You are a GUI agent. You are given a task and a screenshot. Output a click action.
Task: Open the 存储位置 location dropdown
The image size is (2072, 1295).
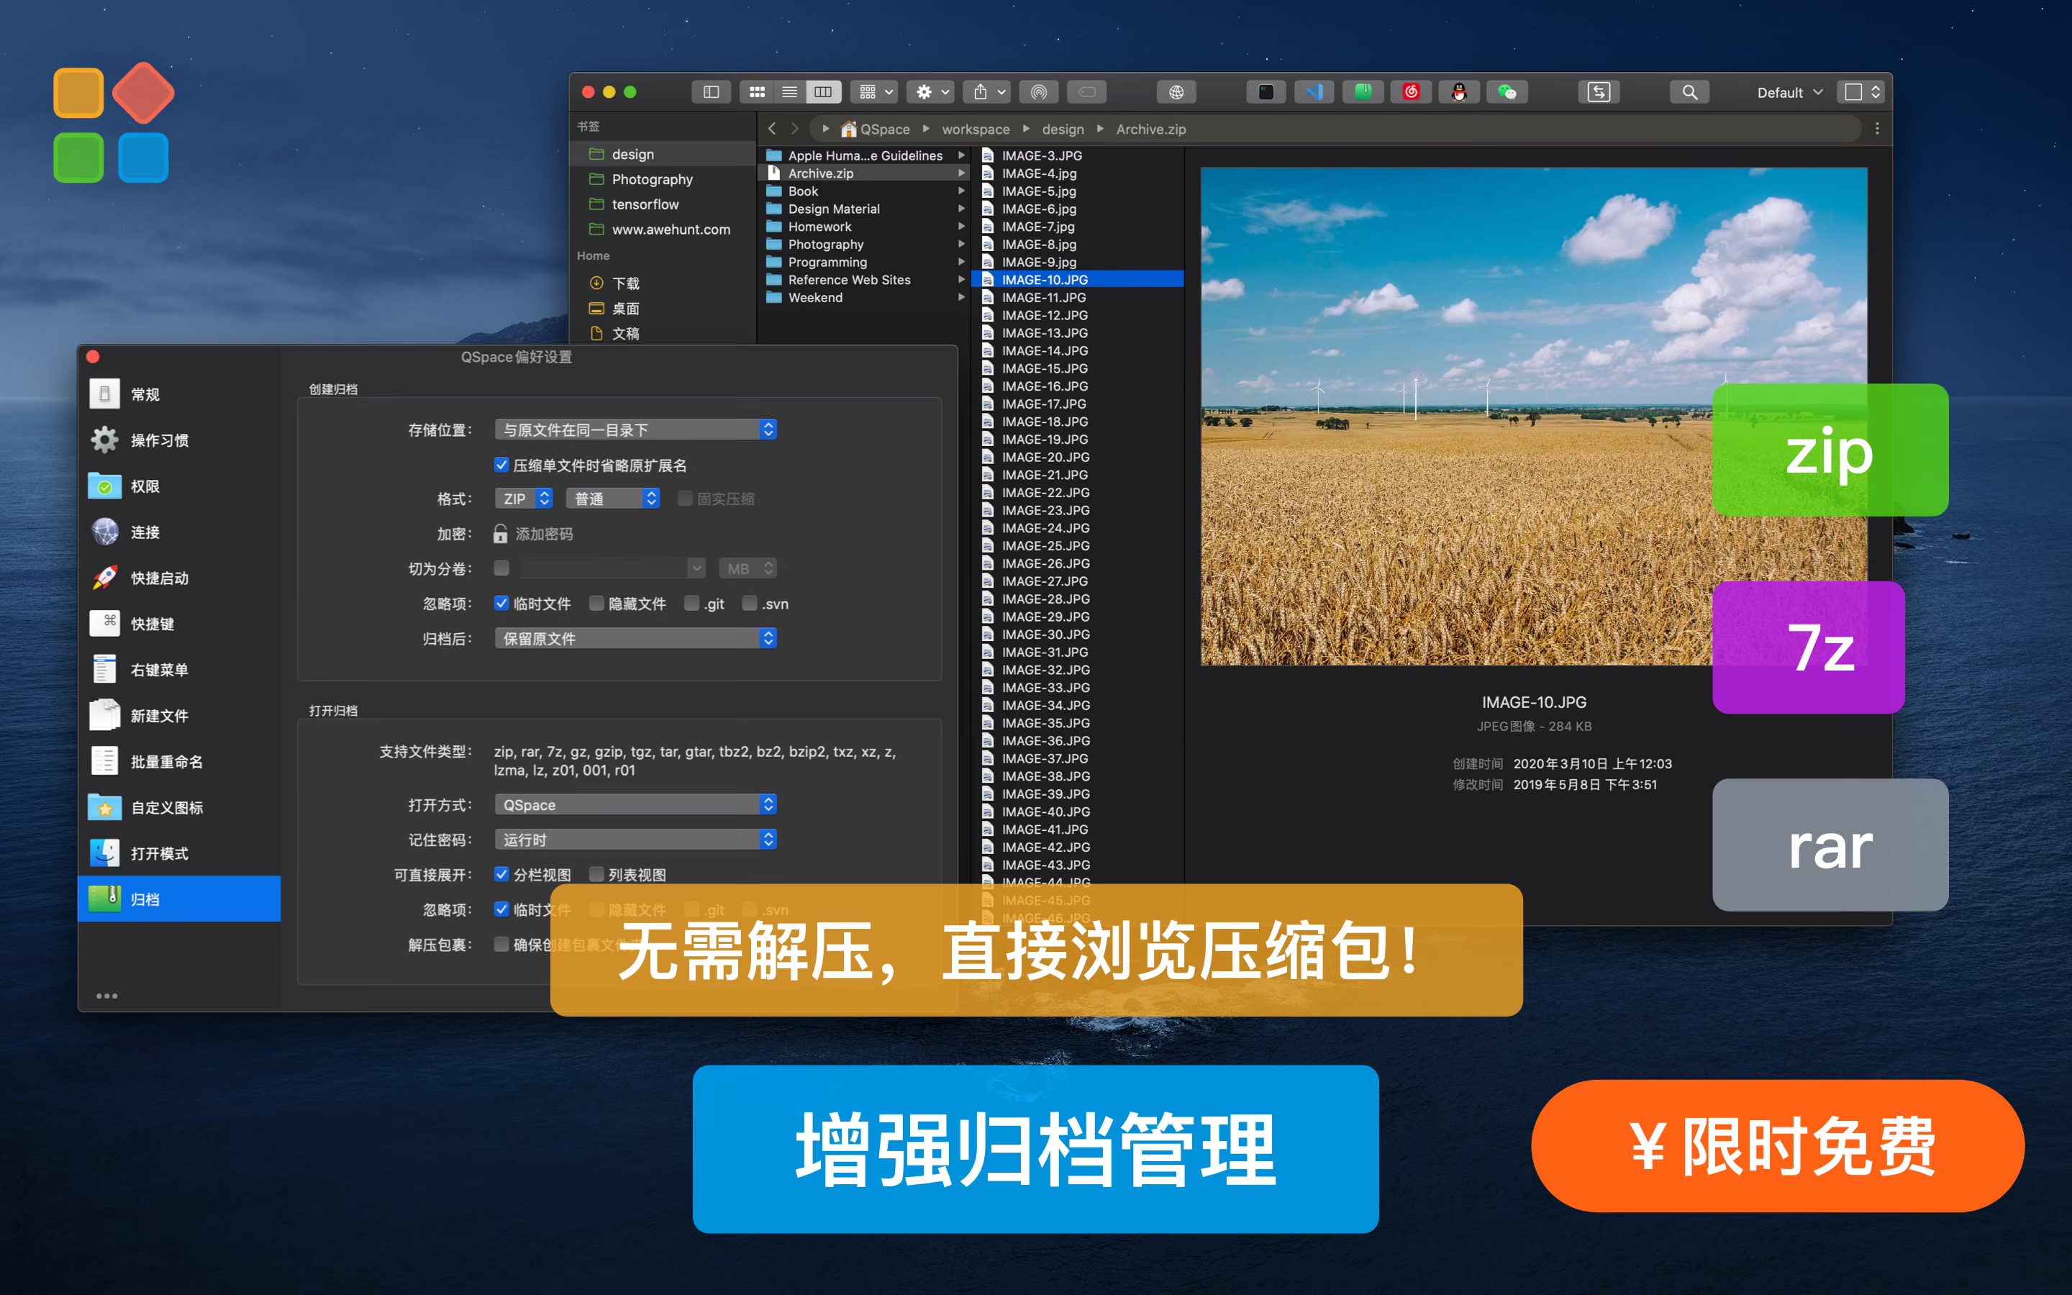[635, 429]
